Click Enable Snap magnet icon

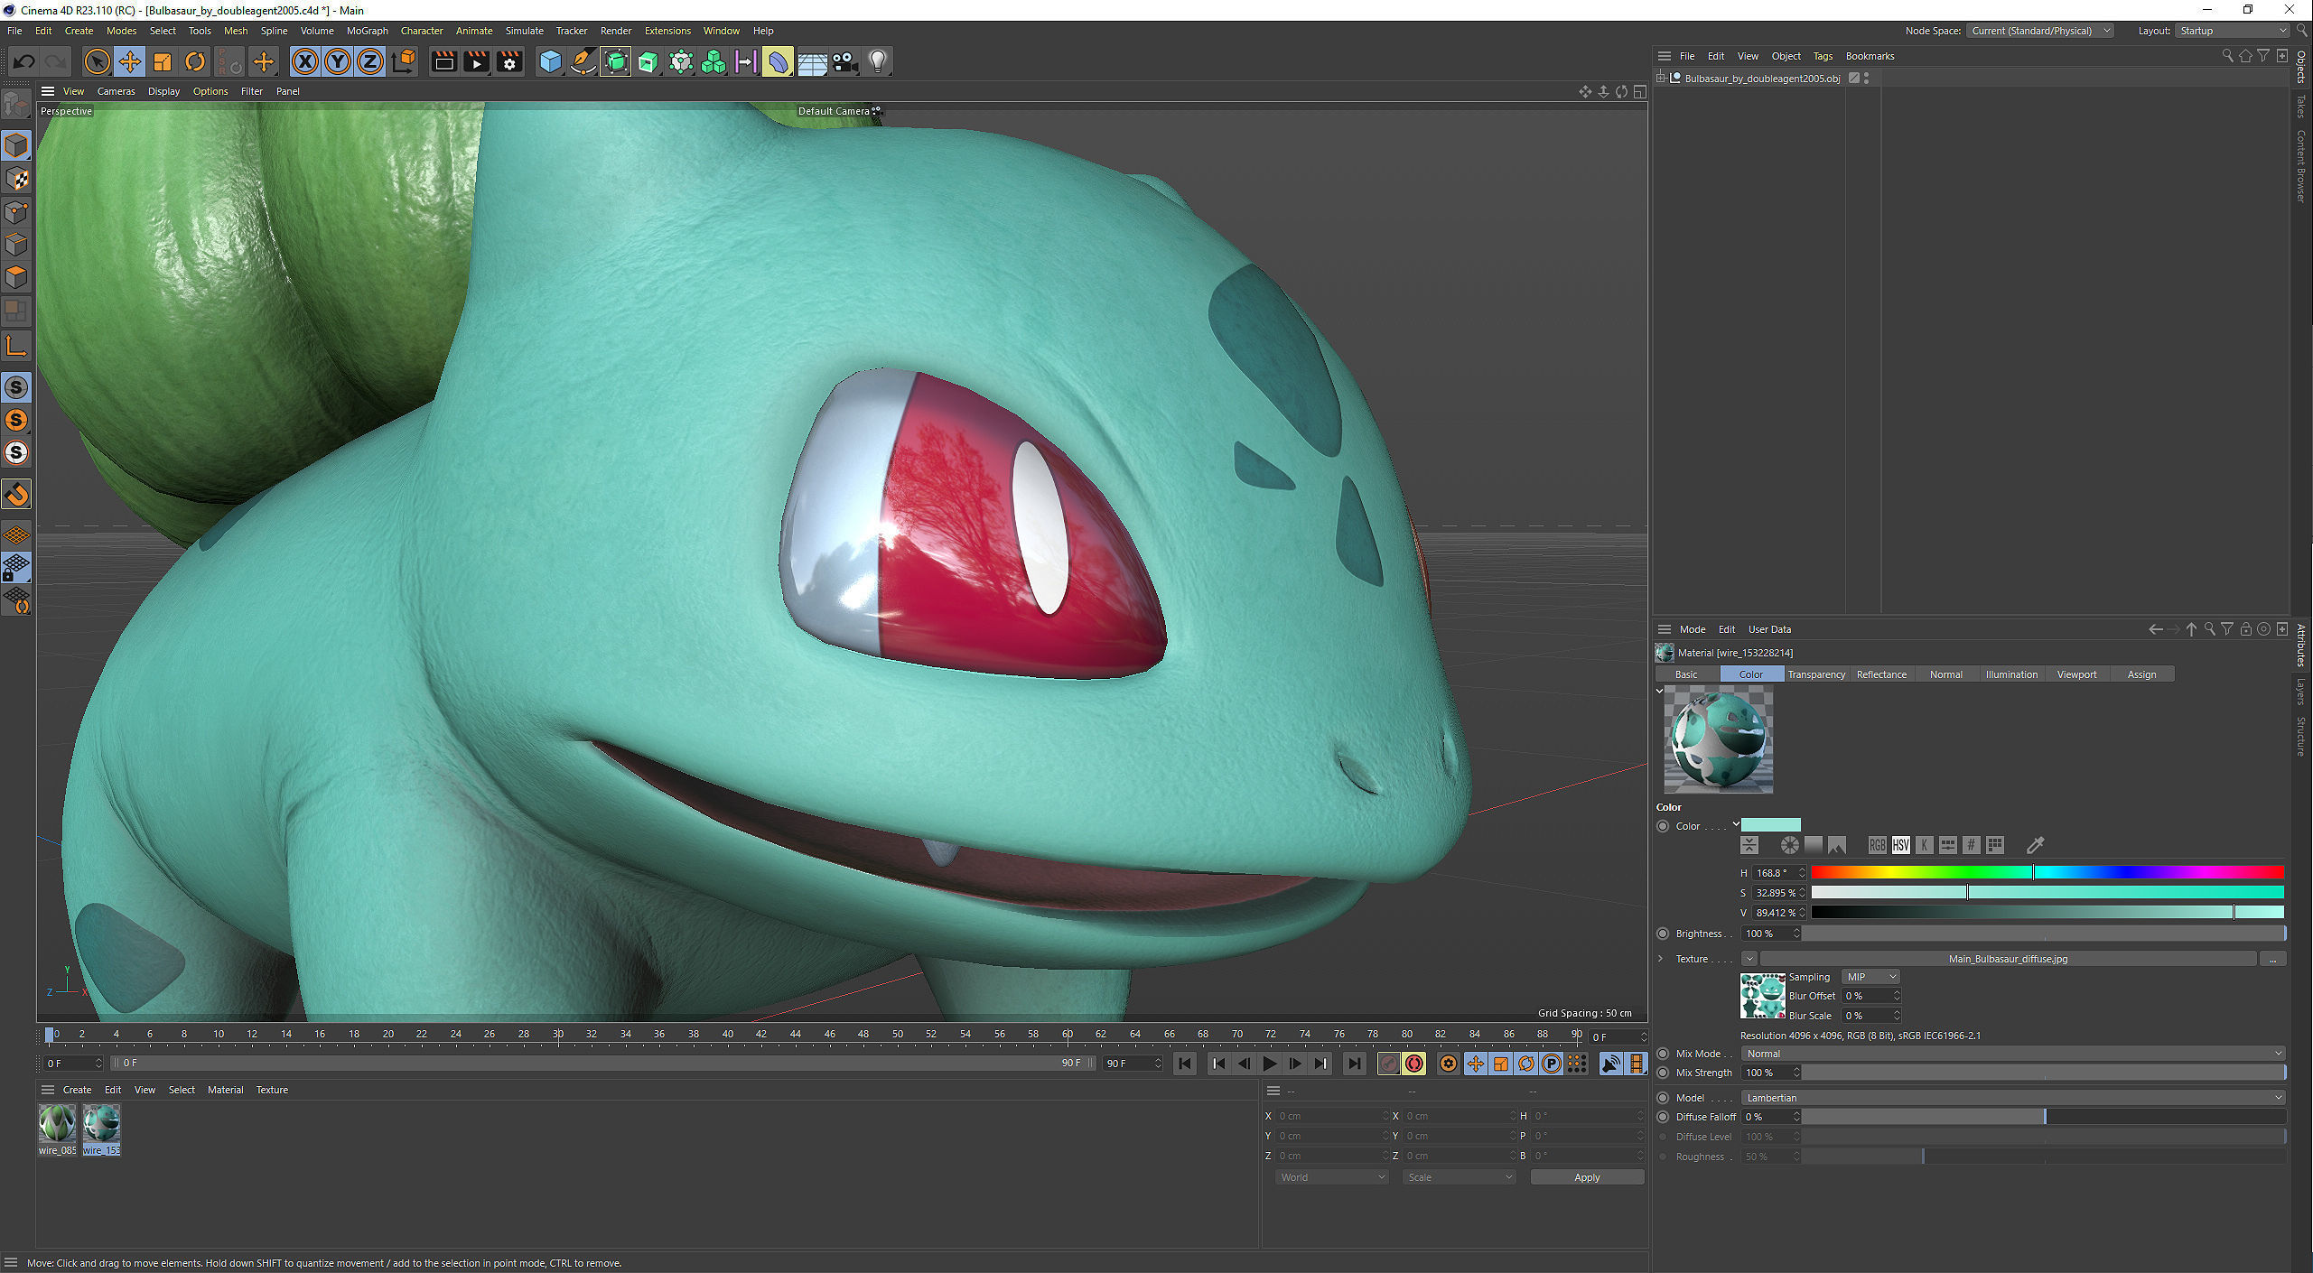(x=17, y=494)
